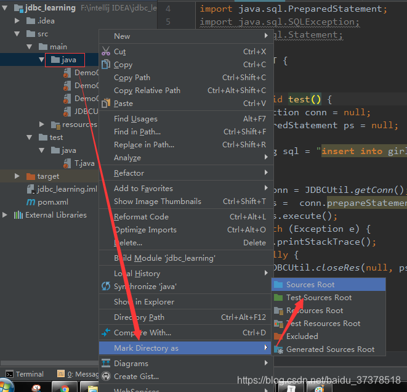The width and height of the screenshot is (407, 392).
Task: Choose Optimize Imports menu item
Action: 186,230
